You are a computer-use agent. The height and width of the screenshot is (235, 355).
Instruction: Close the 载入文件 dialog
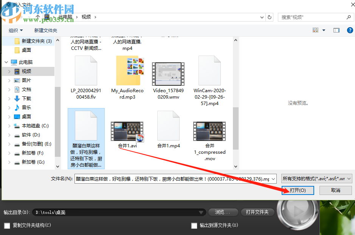point(353,5)
